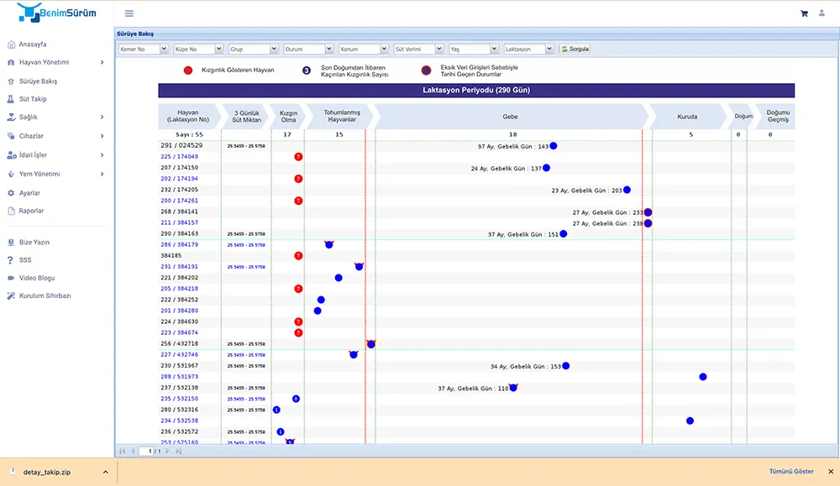Click the Video Blogu camera icon
The width and height of the screenshot is (840, 486).
10,278
